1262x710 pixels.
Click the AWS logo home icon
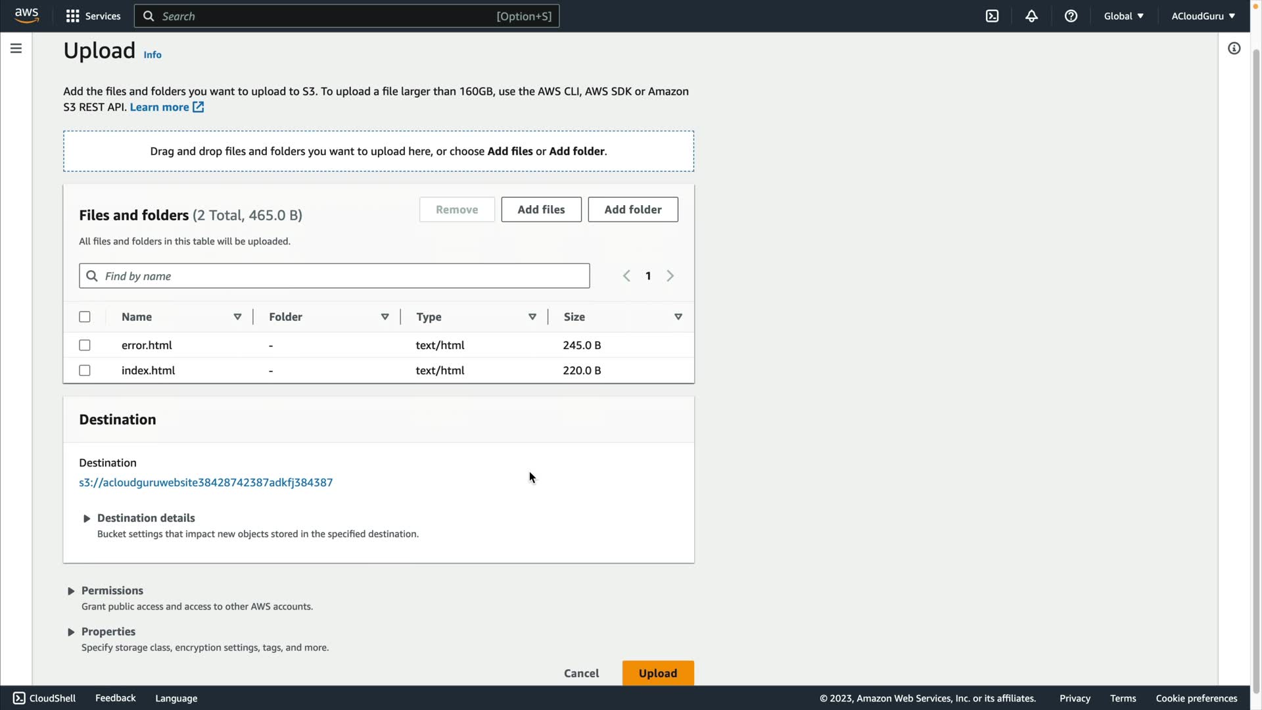[26, 16]
